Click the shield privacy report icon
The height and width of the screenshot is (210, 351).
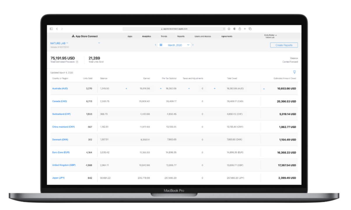tap(234, 29)
